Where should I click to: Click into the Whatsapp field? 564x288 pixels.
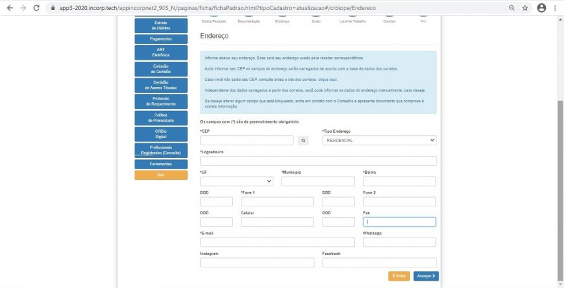coord(399,242)
